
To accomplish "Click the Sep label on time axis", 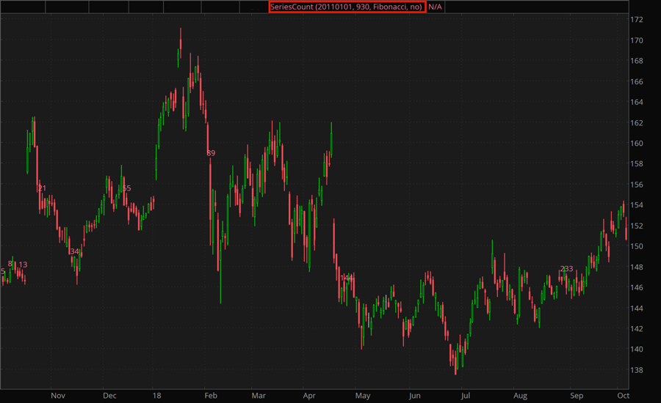I will pyautogui.click(x=577, y=396).
